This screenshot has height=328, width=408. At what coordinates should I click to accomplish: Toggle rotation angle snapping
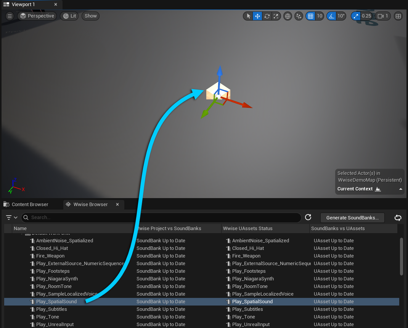(x=331, y=16)
